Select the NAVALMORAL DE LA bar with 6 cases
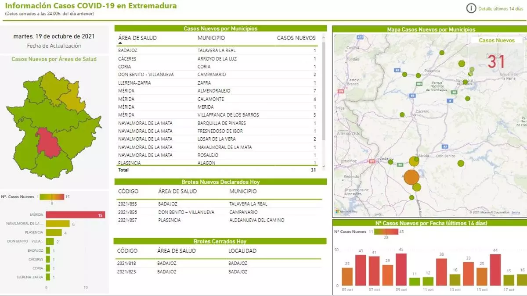This screenshot has height=296, width=527. pos(58,224)
